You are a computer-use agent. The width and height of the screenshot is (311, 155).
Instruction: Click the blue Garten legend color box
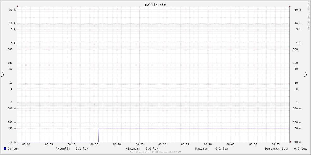pyautogui.click(x=5, y=149)
